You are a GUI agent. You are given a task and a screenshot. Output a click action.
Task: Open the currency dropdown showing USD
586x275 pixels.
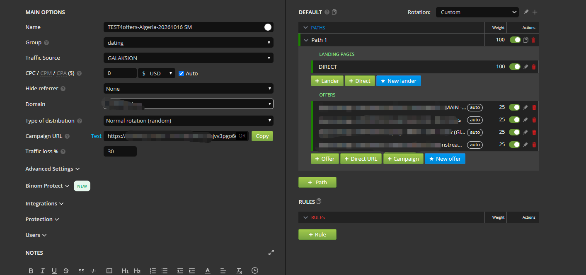(x=157, y=73)
